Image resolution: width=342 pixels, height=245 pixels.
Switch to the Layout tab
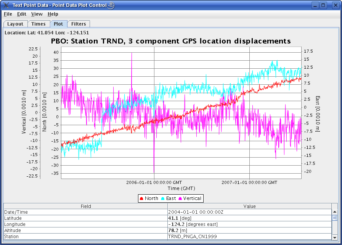(15, 24)
